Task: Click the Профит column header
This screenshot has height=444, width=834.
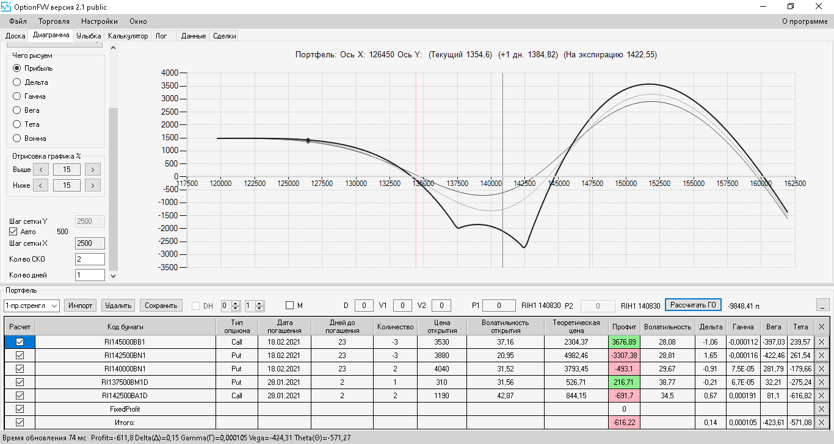Action: [x=624, y=327]
